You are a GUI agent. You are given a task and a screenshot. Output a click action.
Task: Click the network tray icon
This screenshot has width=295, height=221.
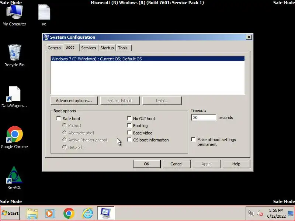coord(251,213)
